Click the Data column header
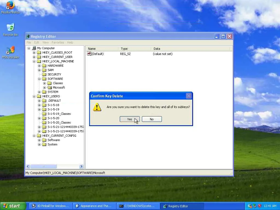 [x=191, y=49]
